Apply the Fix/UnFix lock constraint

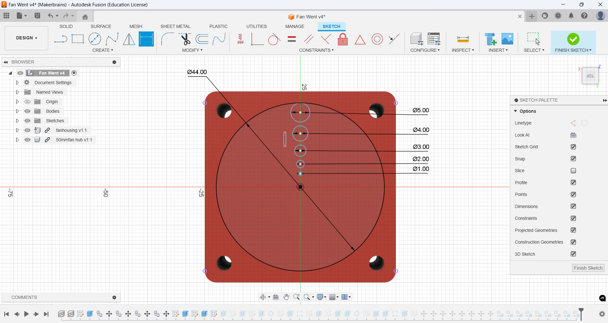tap(342, 39)
